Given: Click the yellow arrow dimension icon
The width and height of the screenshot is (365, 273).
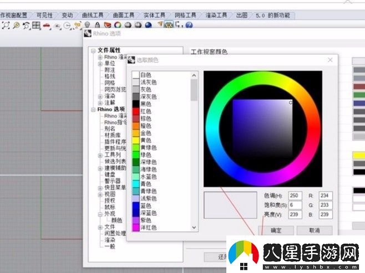Looking at the screenshot, I should click(x=160, y=24).
